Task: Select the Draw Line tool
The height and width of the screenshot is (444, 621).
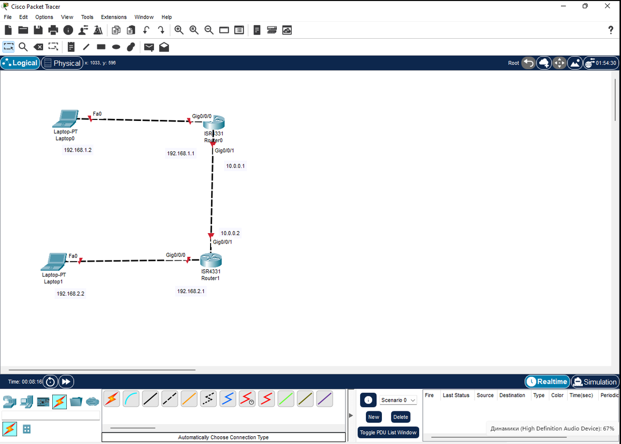Action: (86, 47)
